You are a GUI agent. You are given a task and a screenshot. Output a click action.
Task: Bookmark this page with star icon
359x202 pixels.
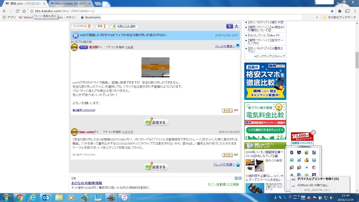pyautogui.click(x=332, y=11)
